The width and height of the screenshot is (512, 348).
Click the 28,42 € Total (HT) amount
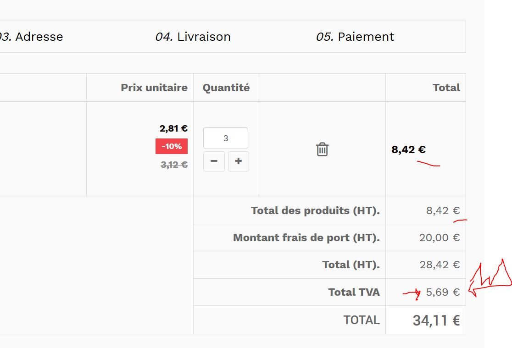(x=439, y=265)
